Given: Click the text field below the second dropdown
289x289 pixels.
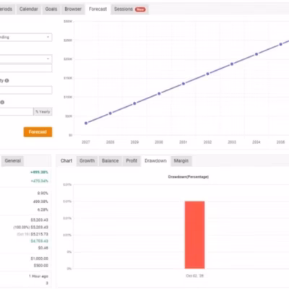Looking at the screenshot, I should tap(25, 68).
